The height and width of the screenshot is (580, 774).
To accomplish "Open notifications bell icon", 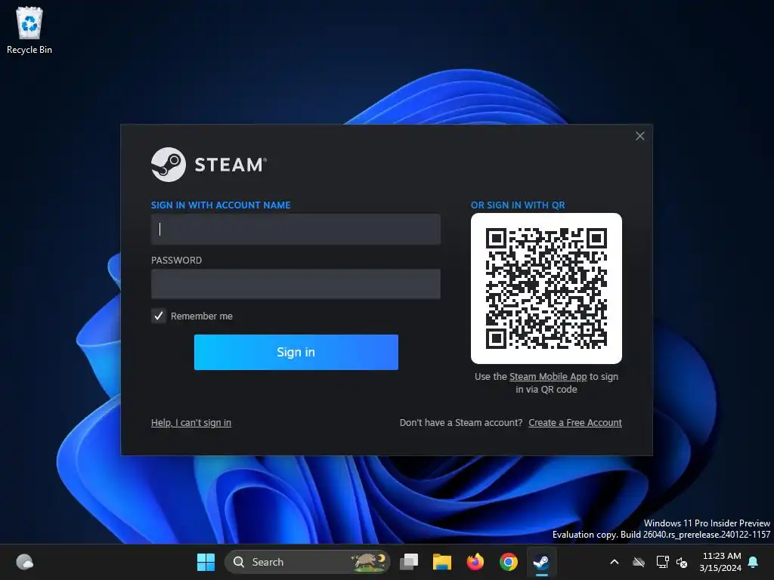I will pos(754,562).
